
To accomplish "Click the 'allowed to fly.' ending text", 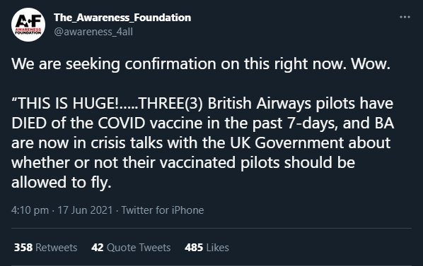I will [62, 182].
